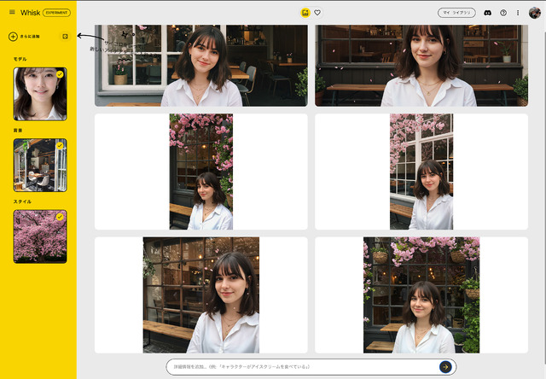Click the dice randomize icon in sidebar

(65, 36)
